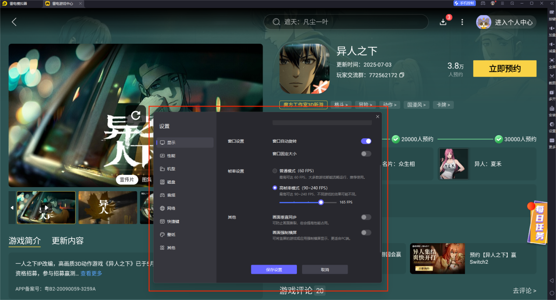
Task: Click the yellow 立即预约 button
Action: click(x=505, y=69)
